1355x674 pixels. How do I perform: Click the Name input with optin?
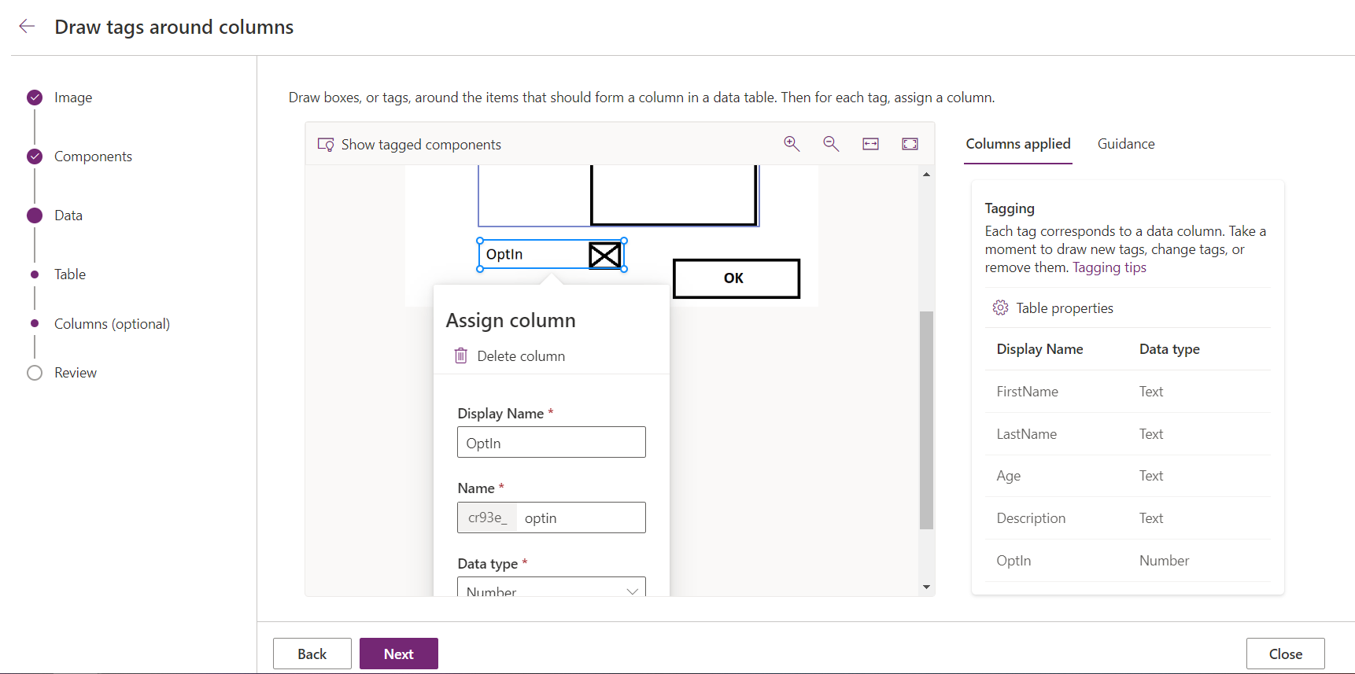[581, 517]
